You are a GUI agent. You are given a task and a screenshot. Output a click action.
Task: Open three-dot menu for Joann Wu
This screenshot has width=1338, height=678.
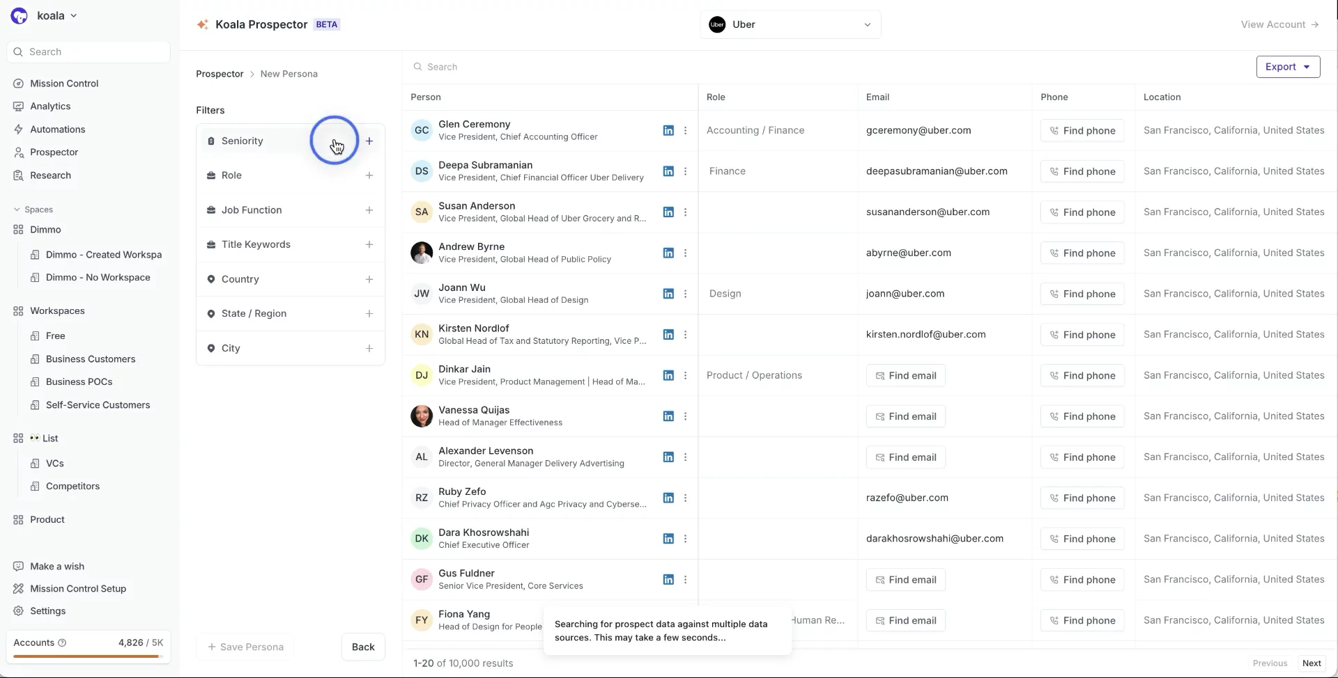click(x=685, y=294)
